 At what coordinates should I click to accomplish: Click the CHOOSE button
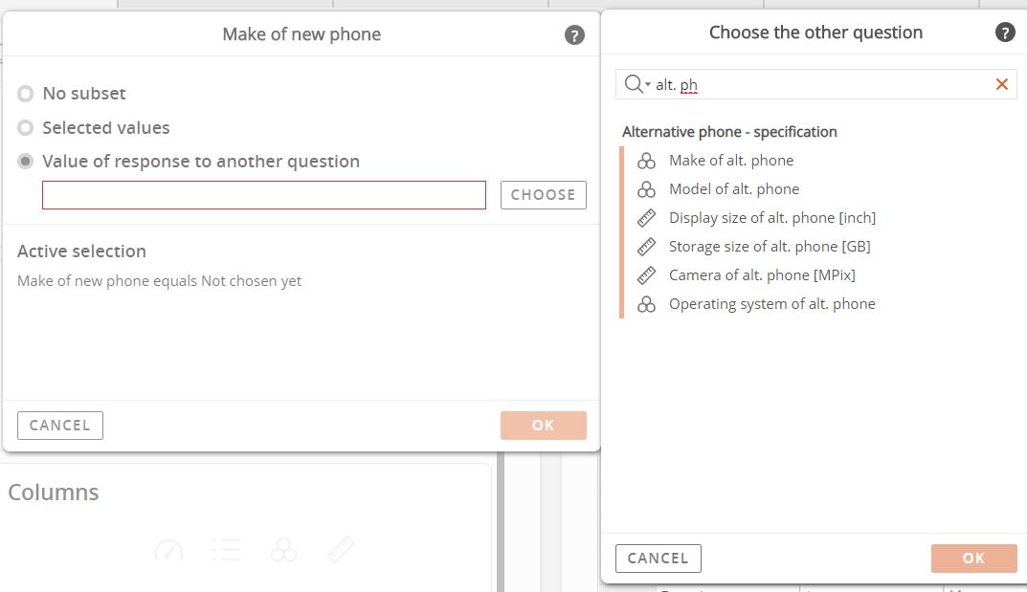(x=543, y=195)
